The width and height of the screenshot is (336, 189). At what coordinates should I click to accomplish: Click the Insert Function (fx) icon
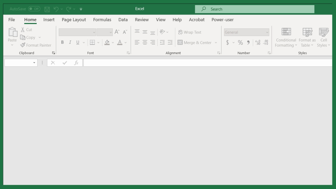point(76,62)
